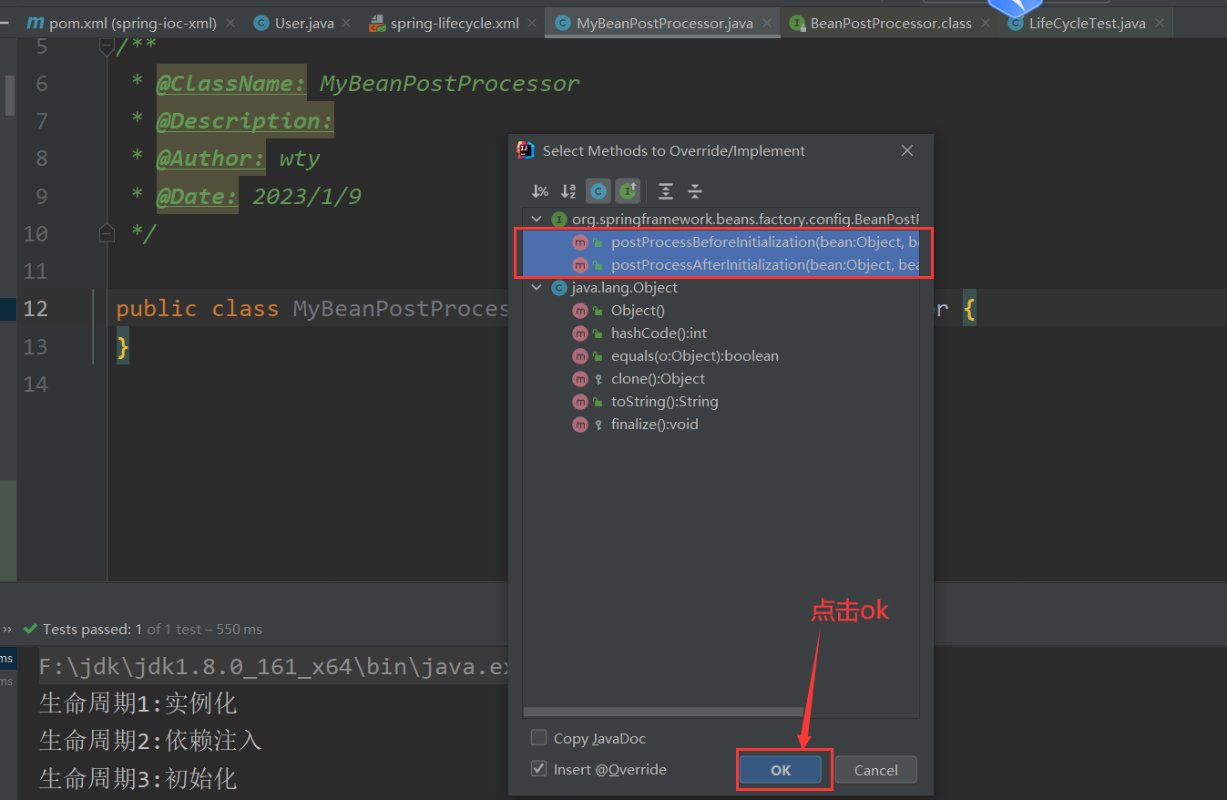Click the Maven icon on pom.xml tab
The image size is (1227, 800).
pyautogui.click(x=36, y=23)
